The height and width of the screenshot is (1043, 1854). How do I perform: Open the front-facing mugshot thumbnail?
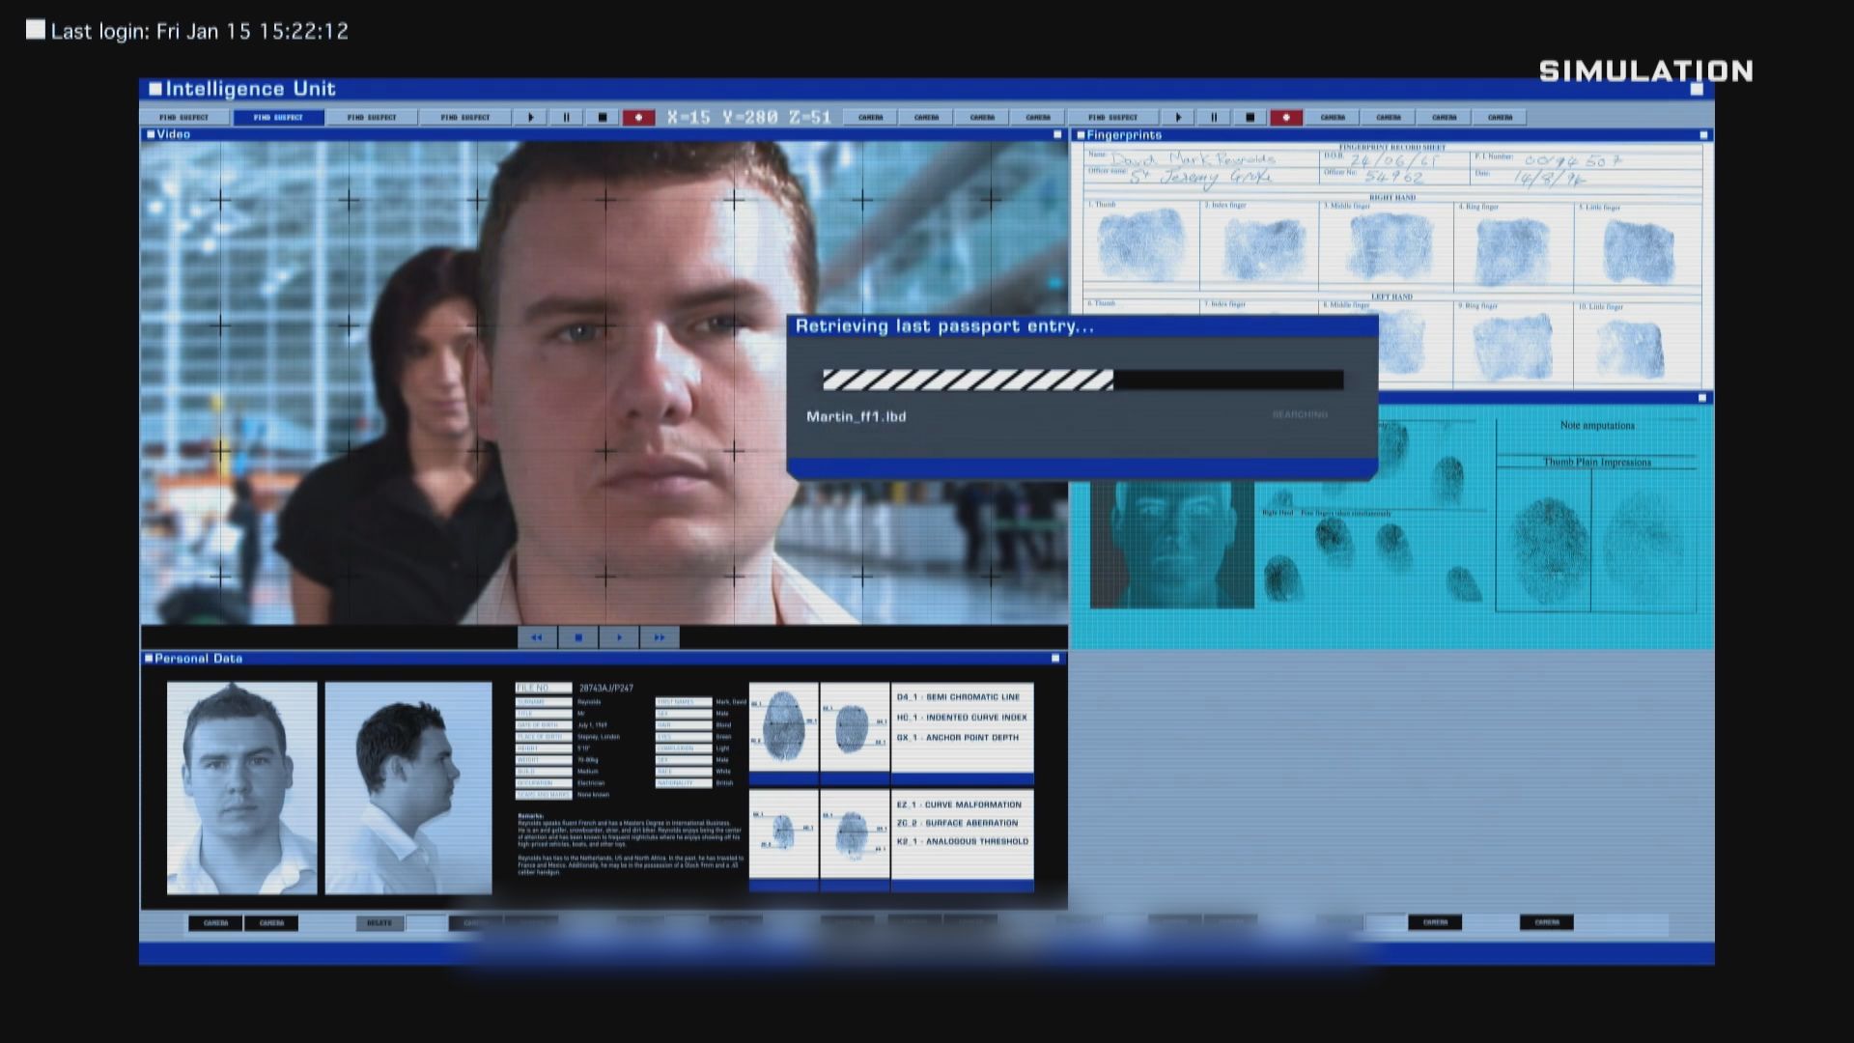click(x=241, y=788)
